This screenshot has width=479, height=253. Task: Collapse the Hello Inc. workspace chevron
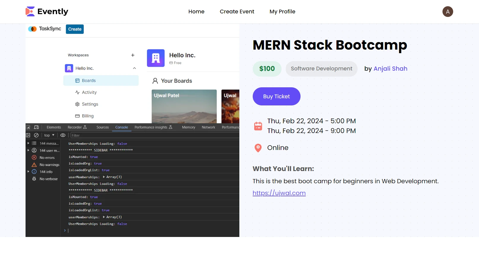(135, 68)
